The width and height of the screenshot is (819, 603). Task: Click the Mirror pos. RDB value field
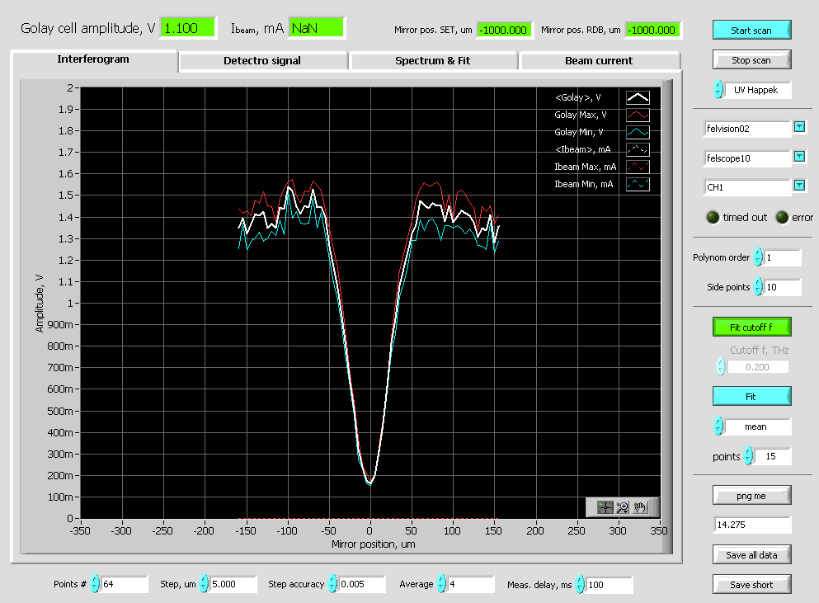click(x=653, y=30)
